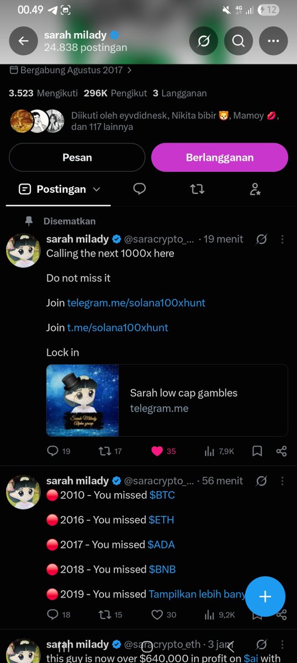Tap the Pesan message button
The image size is (297, 663).
click(x=77, y=157)
